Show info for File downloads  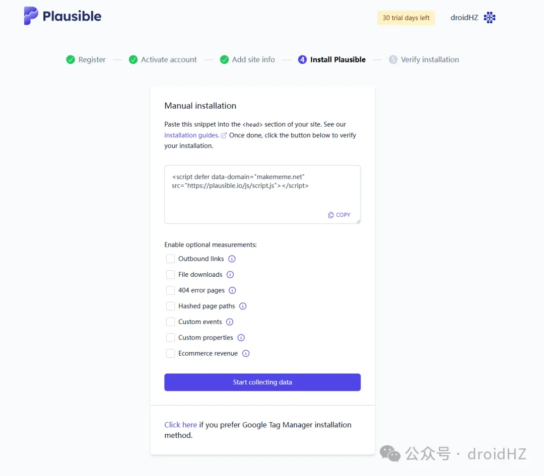coord(230,275)
